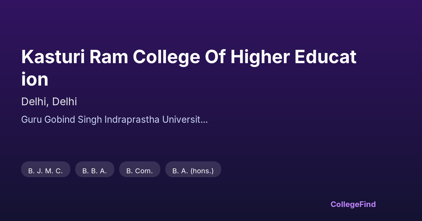Choose the B. Com. course chip

pyautogui.click(x=140, y=171)
